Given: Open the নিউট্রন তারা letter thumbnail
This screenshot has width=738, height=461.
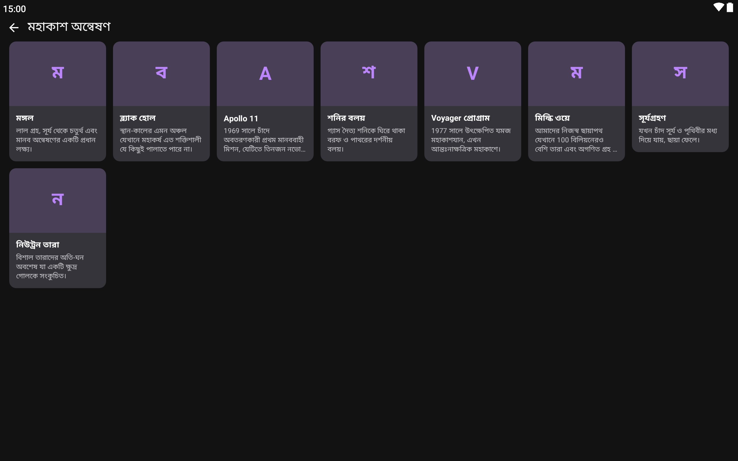Looking at the screenshot, I should click(x=58, y=200).
